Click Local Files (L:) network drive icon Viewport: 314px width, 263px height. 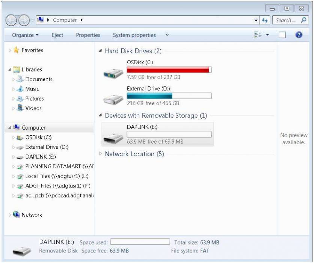point(20,177)
